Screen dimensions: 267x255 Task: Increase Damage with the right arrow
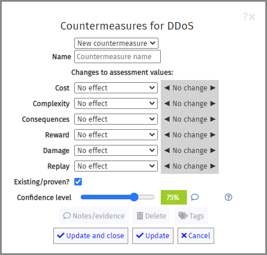213,150
